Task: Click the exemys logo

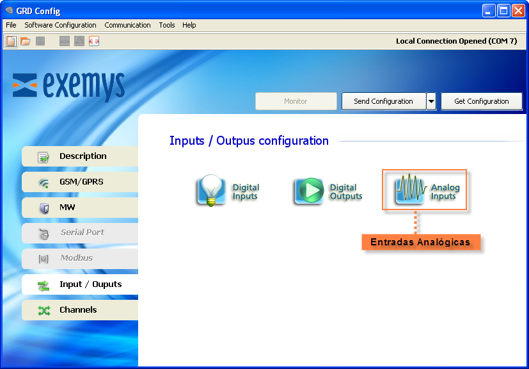Action: coord(68,86)
